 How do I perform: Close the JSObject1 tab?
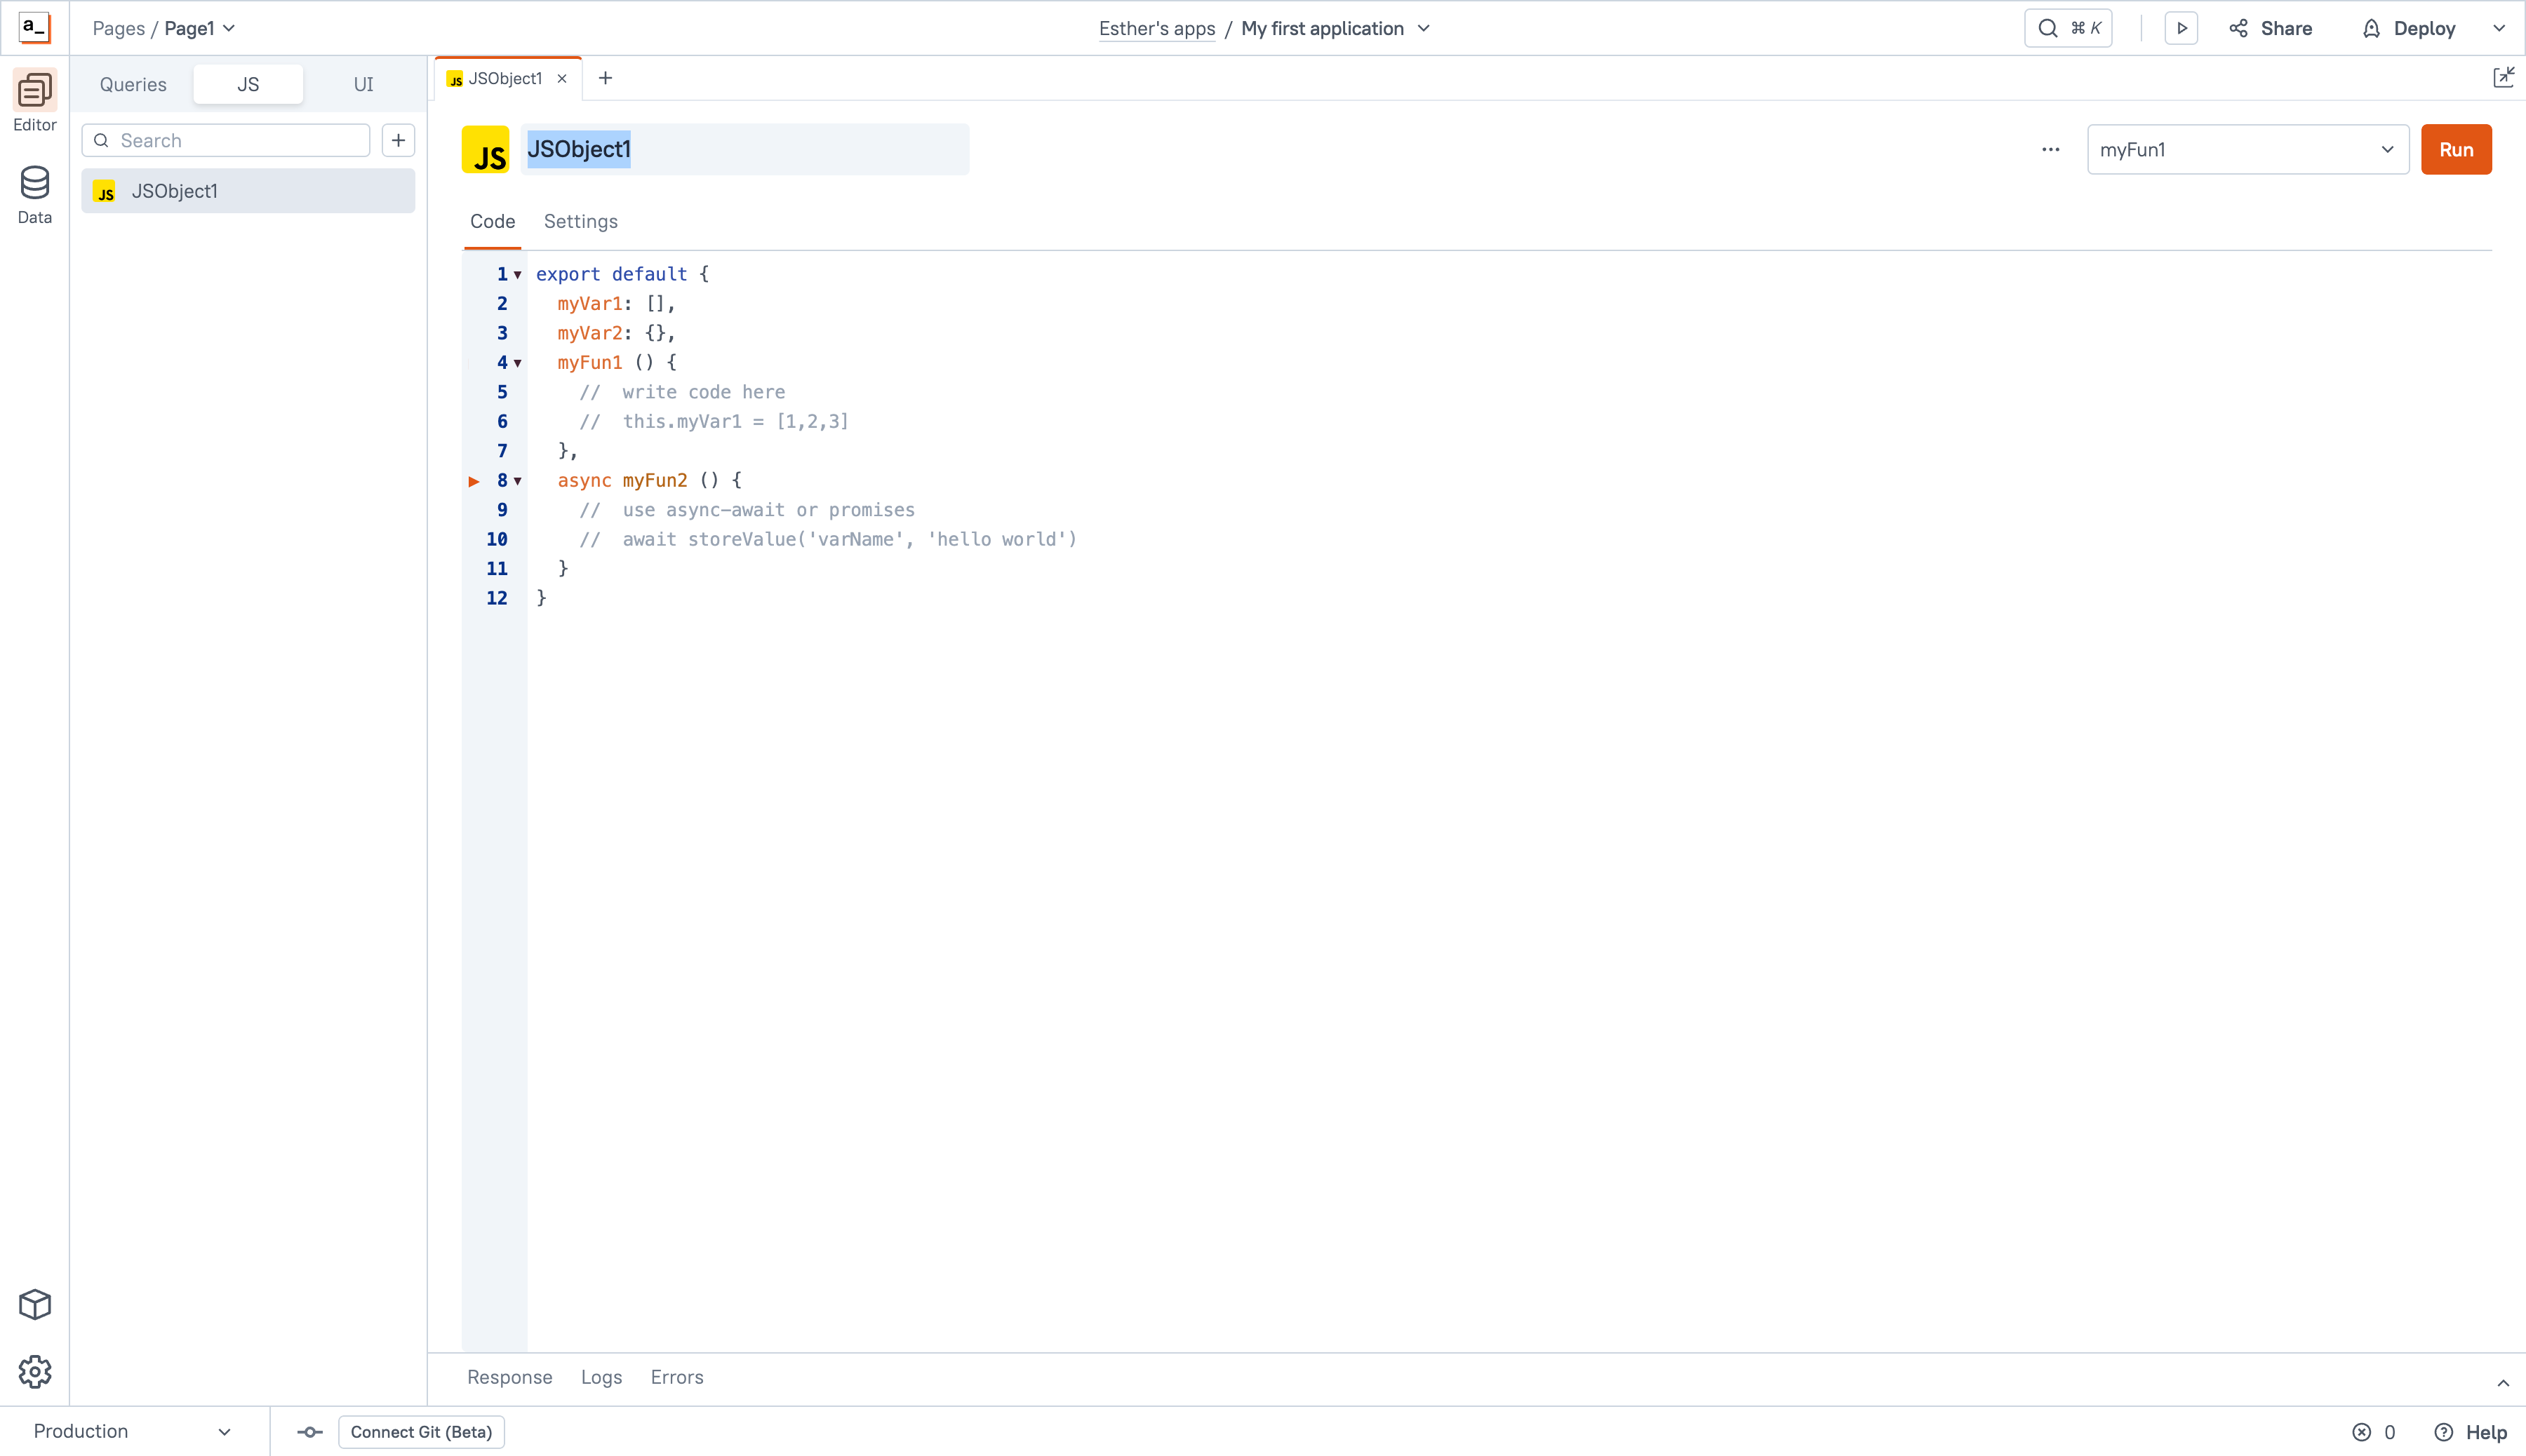[562, 78]
